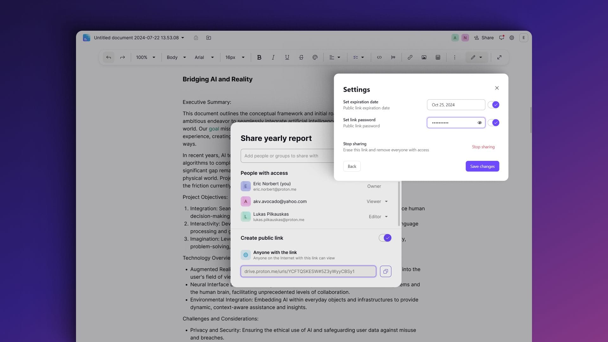Insert an image into the document
The width and height of the screenshot is (608, 342).
click(424, 57)
